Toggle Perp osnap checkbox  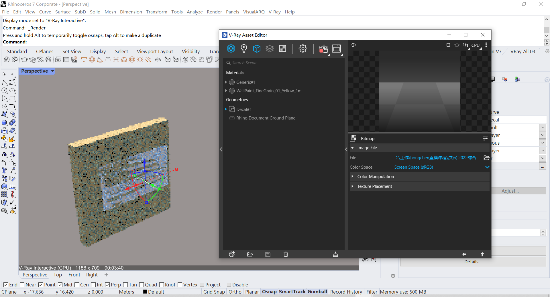pyautogui.click(x=107, y=285)
